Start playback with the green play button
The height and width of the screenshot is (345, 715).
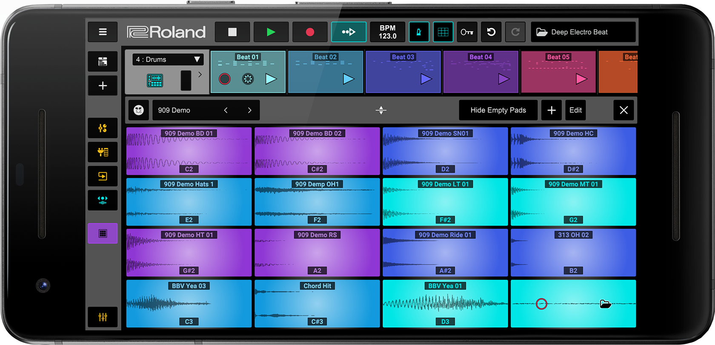[271, 32]
